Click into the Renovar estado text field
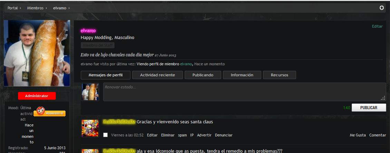 pos(244,92)
